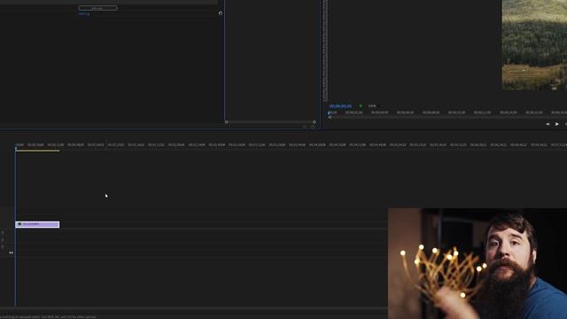The height and width of the screenshot is (319, 567).
Task: Click the yellow work area bar above clip
Action: click(37, 151)
